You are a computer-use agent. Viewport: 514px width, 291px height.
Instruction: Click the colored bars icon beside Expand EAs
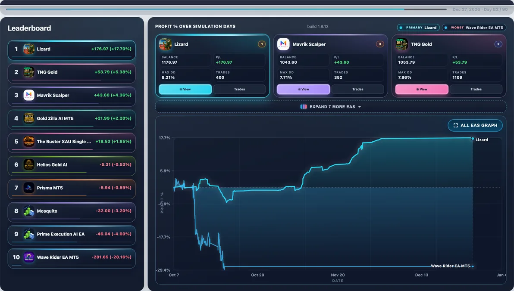pyautogui.click(x=304, y=107)
